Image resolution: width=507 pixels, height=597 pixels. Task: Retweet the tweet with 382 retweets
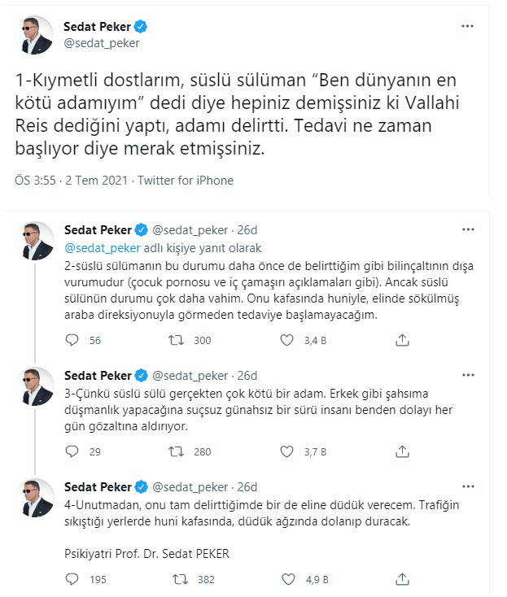click(x=177, y=580)
